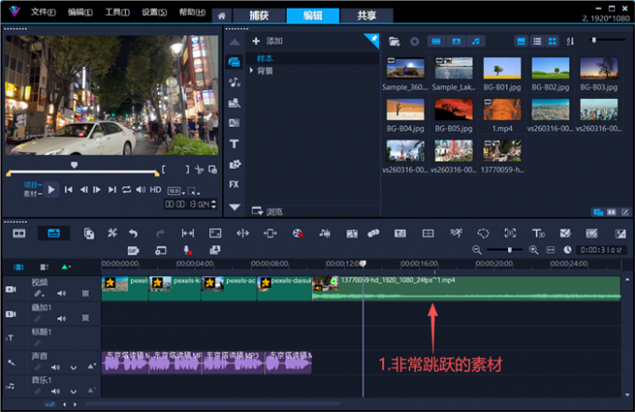Play the preview video
635x412 pixels.
[51, 189]
